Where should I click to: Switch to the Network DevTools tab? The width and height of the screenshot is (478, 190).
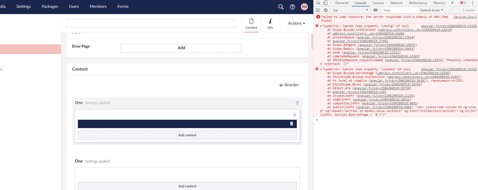point(396,3)
